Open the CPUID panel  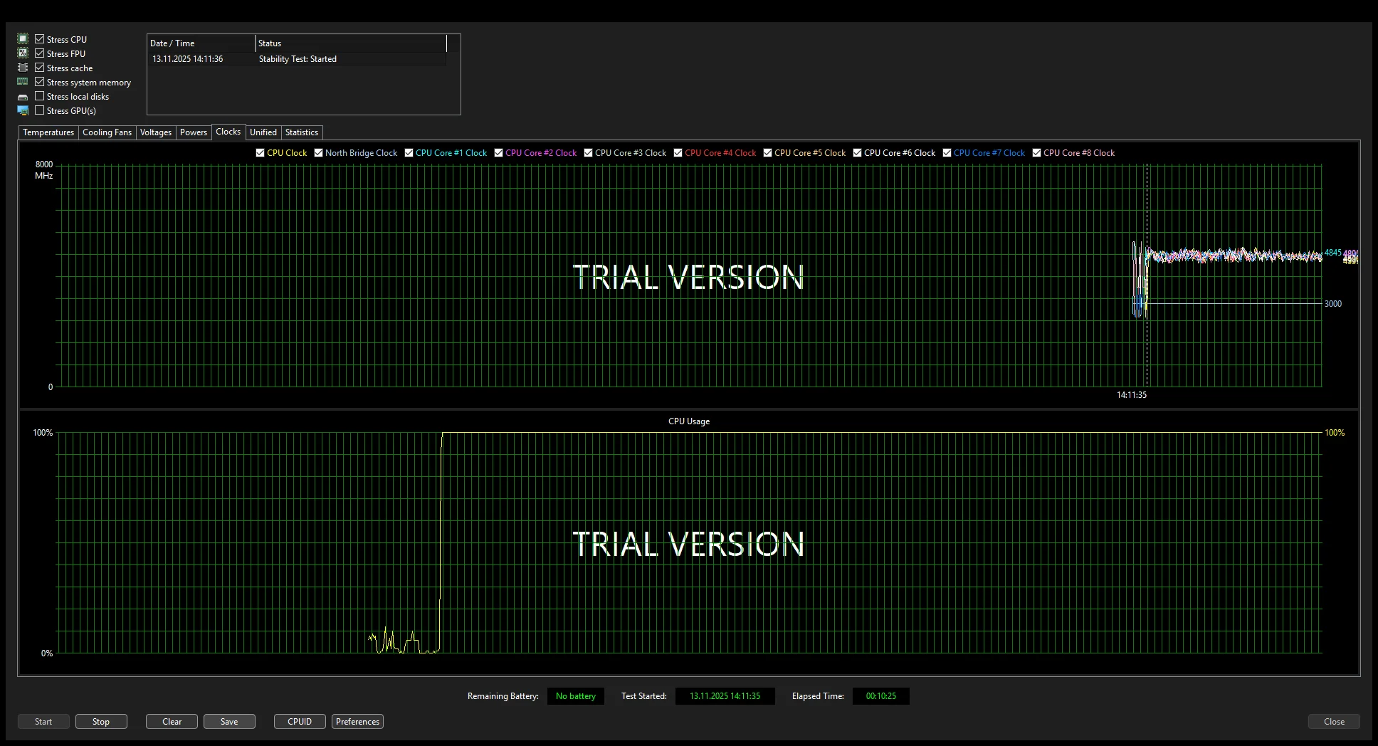(x=300, y=722)
